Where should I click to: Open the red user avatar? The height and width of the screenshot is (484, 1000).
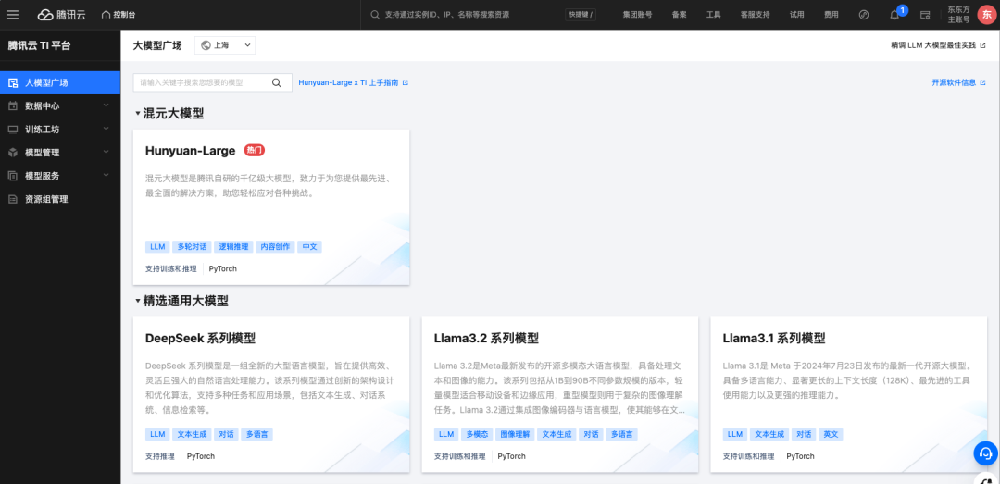click(x=987, y=14)
